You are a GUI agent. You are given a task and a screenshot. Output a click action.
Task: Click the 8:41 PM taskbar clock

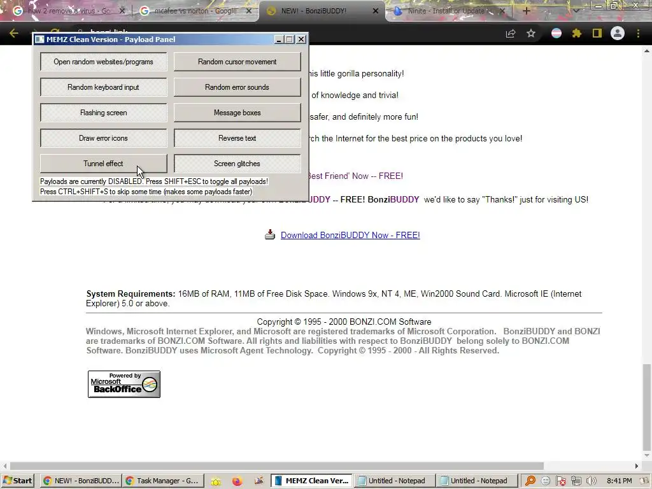click(x=619, y=481)
